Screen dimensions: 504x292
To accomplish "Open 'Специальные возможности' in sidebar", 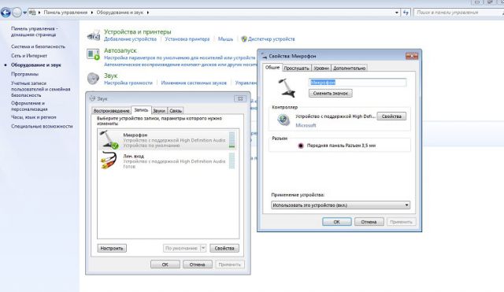I will click(x=42, y=126).
